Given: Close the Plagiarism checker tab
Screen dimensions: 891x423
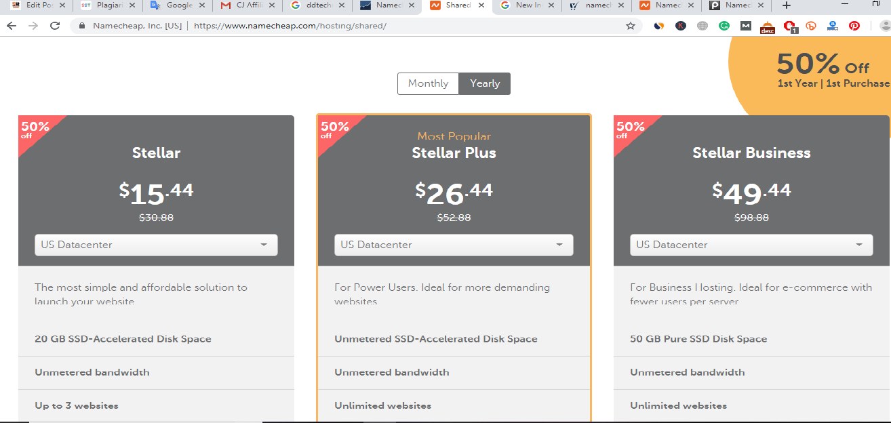Looking at the screenshot, I should 132,5.
